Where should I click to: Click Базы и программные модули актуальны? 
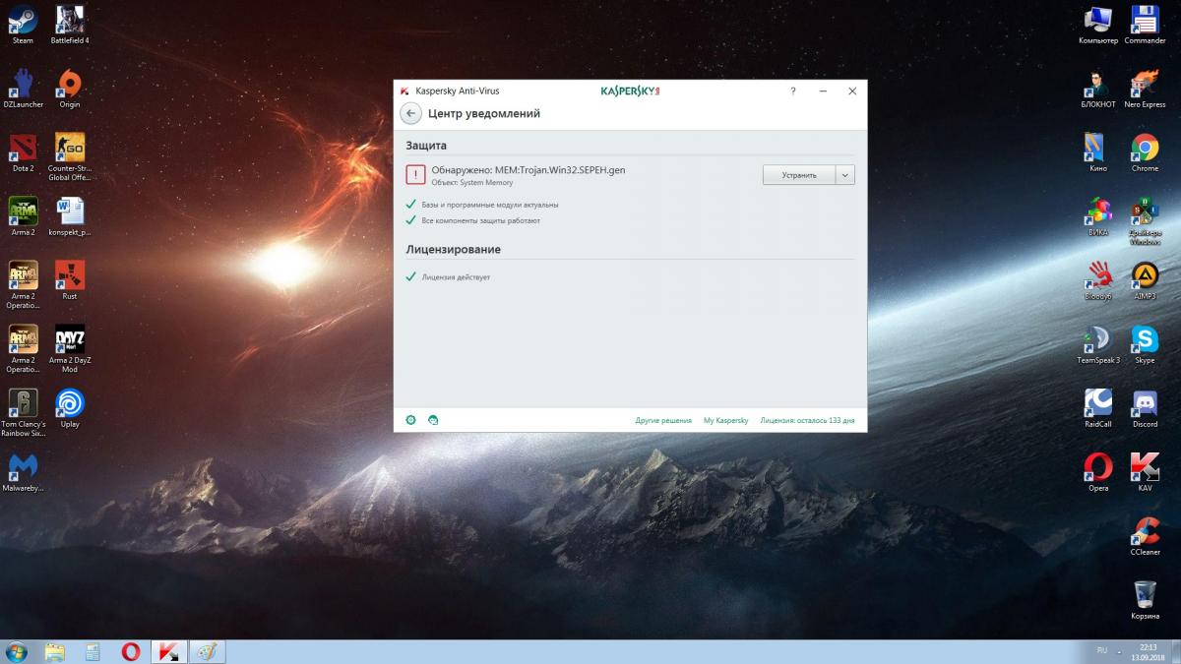[x=490, y=205]
